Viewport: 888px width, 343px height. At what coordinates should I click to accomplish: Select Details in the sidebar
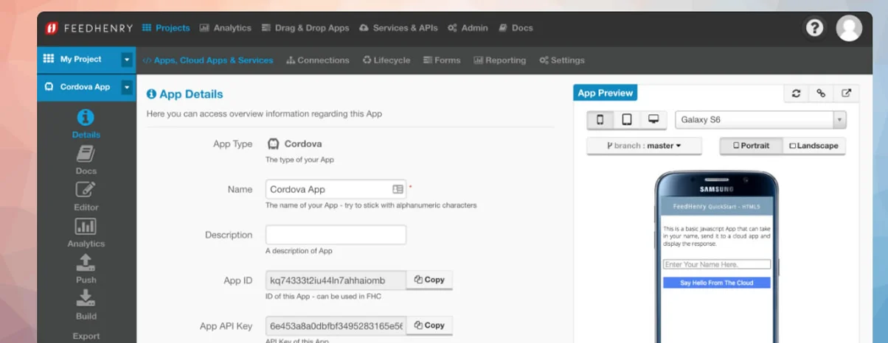coord(86,124)
